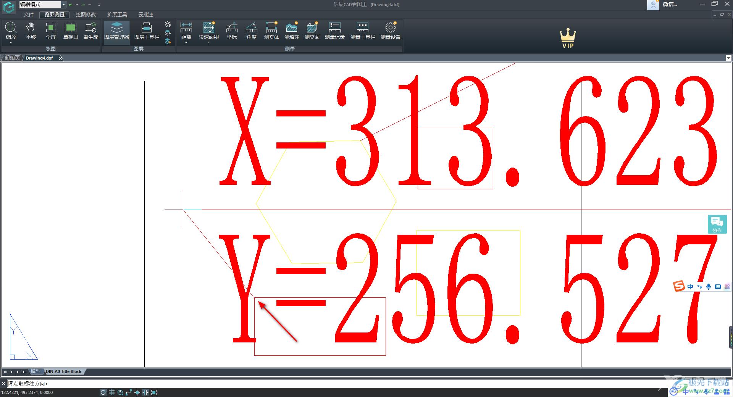Click the undo arrow in title bar
The height and width of the screenshot is (397, 733).
pyautogui.click(x=71, y=5)
